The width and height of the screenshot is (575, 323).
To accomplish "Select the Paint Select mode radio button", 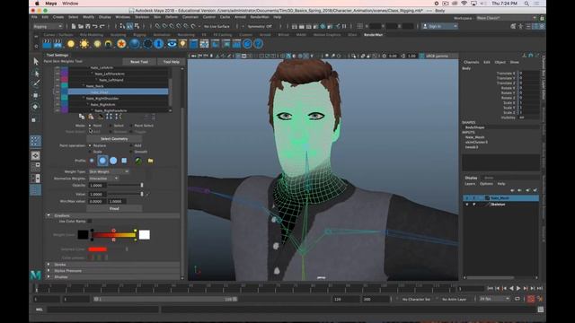I will coord(131,126).
